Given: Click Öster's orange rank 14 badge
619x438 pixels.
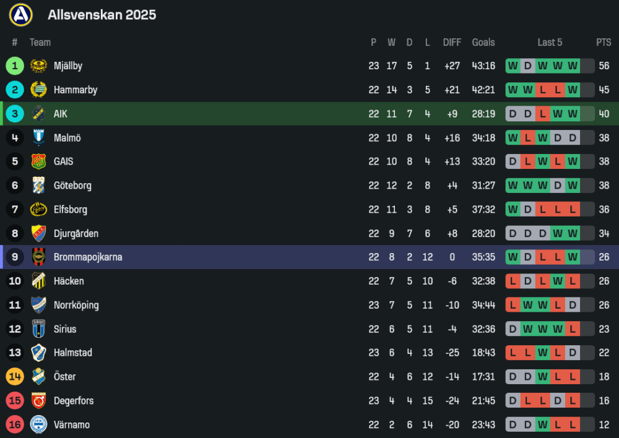Looking at the screenshot, I should pyautogui.click(x=15, y=377).
